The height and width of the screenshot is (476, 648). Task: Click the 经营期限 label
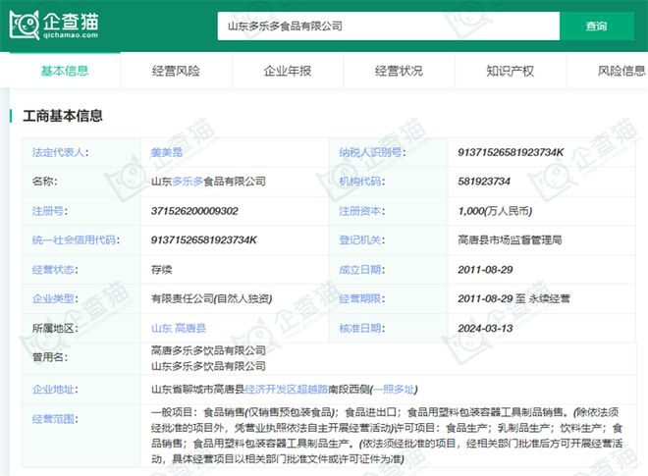click(361, 298)
